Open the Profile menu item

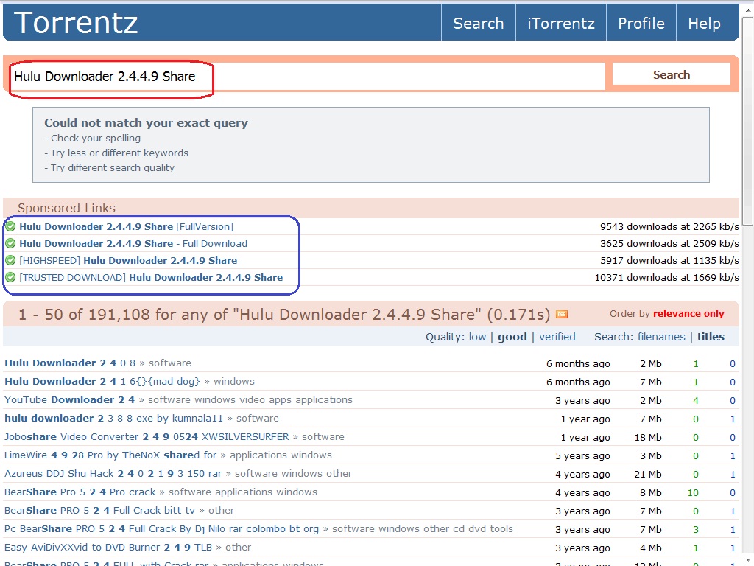[x=641, y=23]
